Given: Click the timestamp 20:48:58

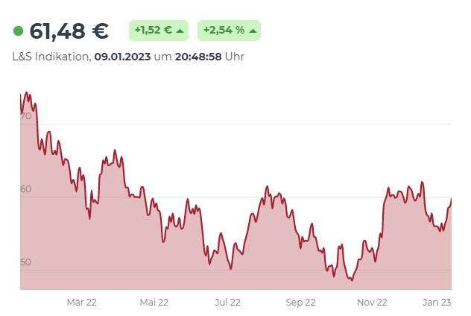Looking at the screenshot, I should (x=198, y=57).
